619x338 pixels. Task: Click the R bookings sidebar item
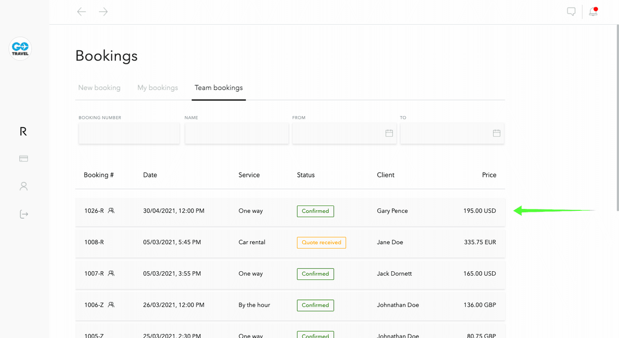tap(23, 132)
